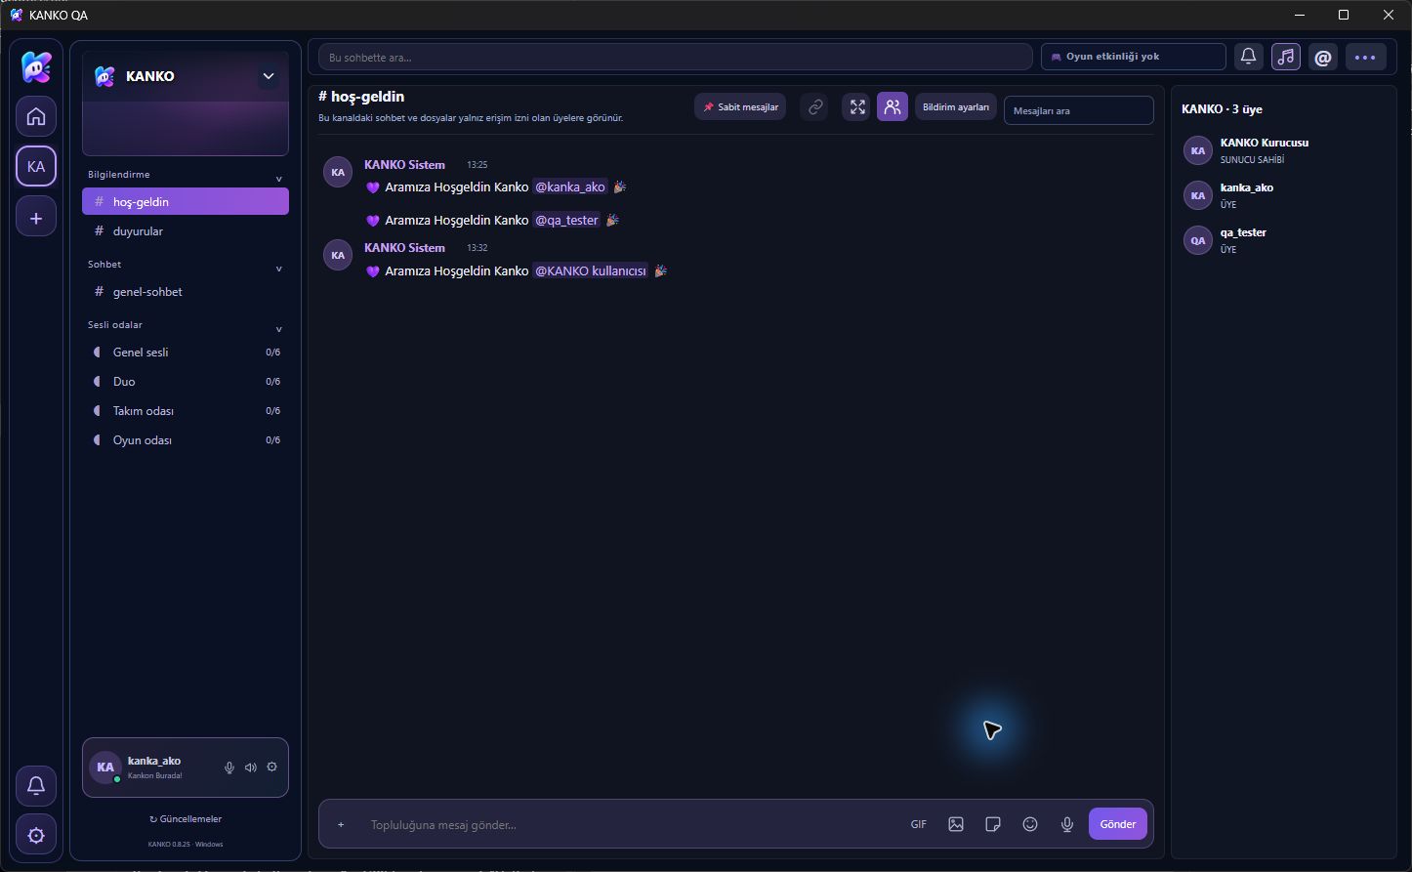
Task: Collapse the Sesli odalar category
Action: 279,330
